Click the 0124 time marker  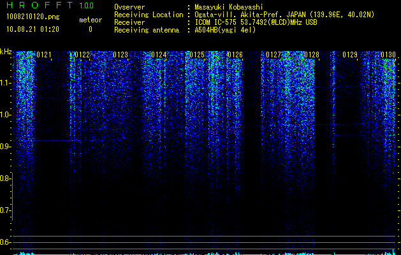159,55
